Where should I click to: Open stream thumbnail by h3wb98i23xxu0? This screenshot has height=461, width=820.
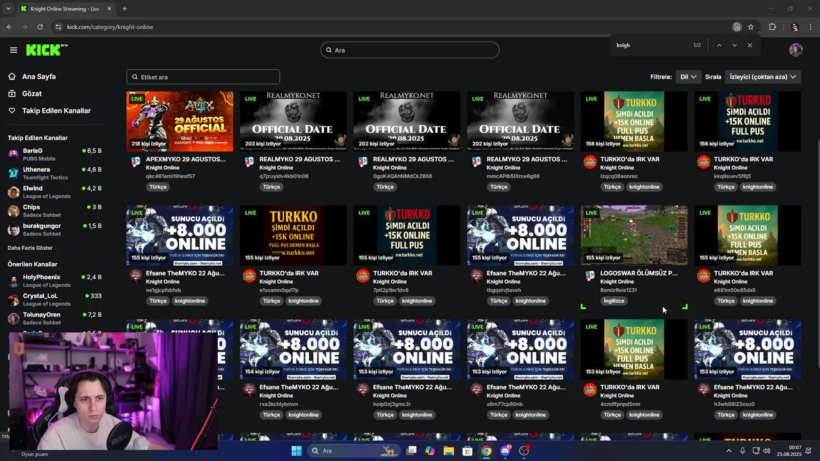pos(748,349)
